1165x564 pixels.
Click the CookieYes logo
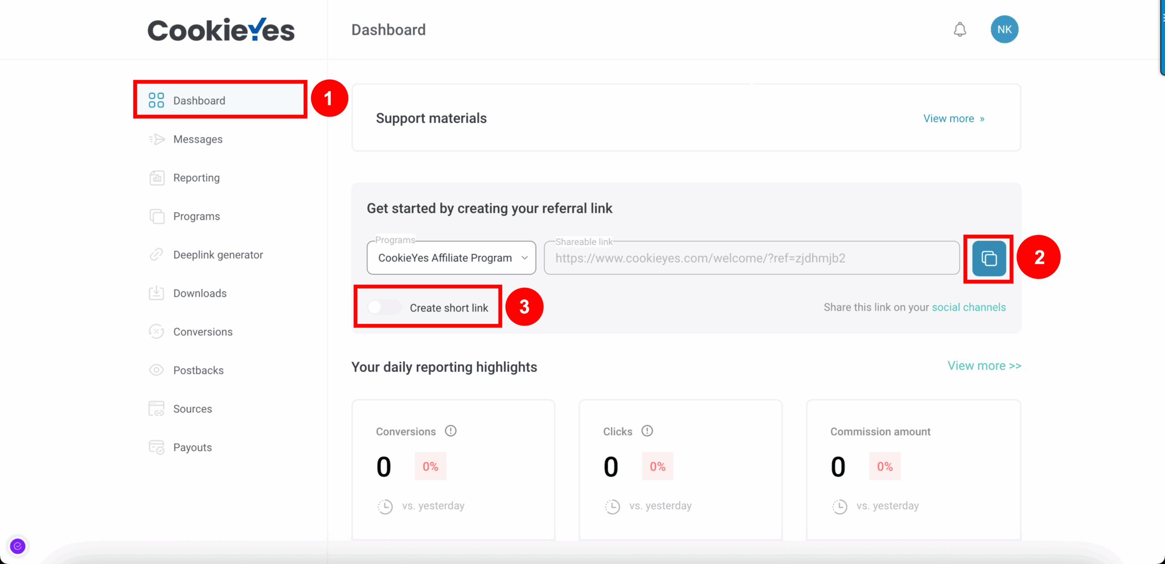click(x=221, y=30)
